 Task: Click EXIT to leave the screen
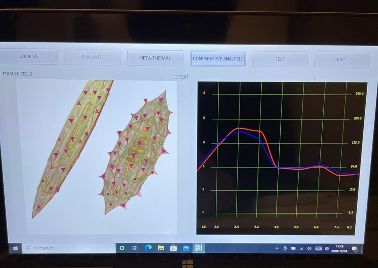click(x=342, y=60)
